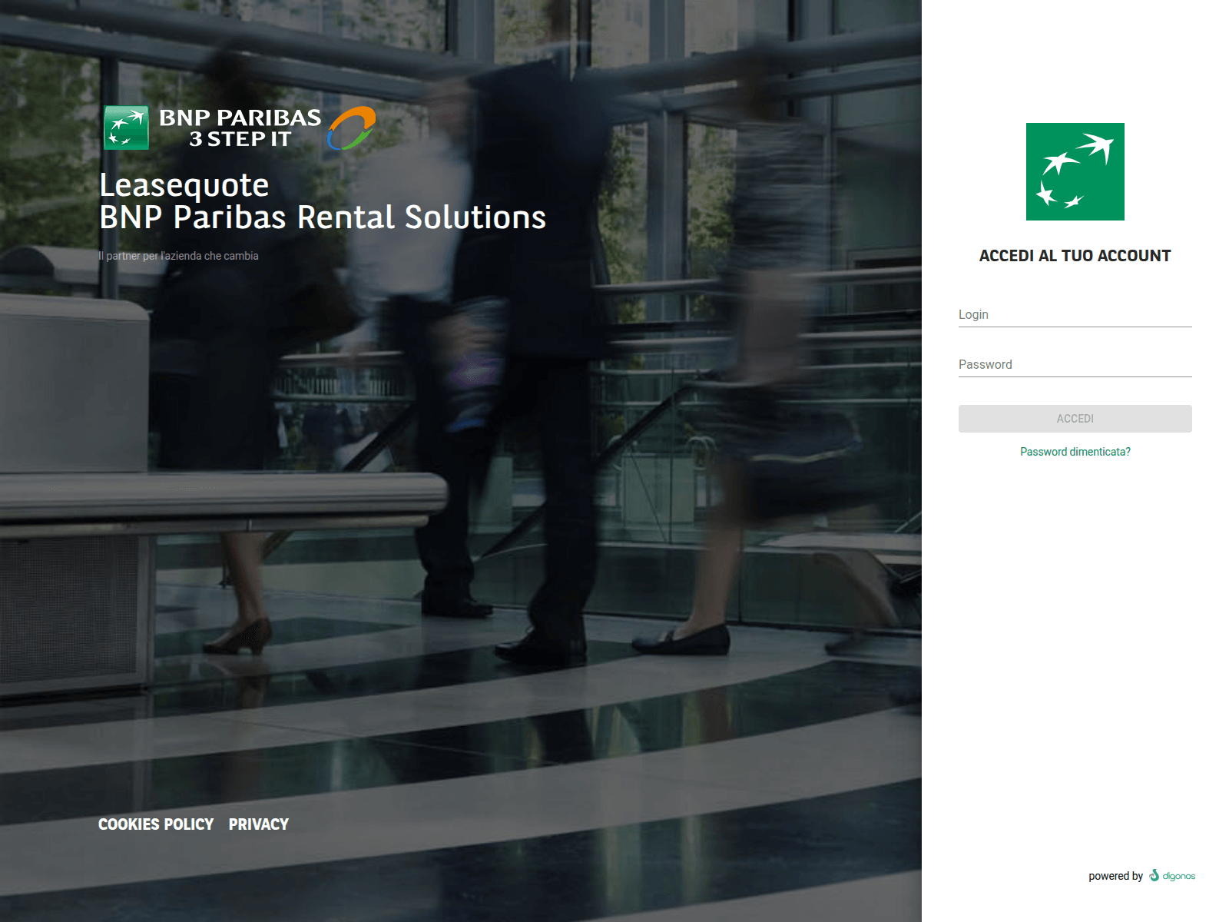
Task: Click the ACCEDI AL TUO ACCOUNT heading
Action: 1075,256
